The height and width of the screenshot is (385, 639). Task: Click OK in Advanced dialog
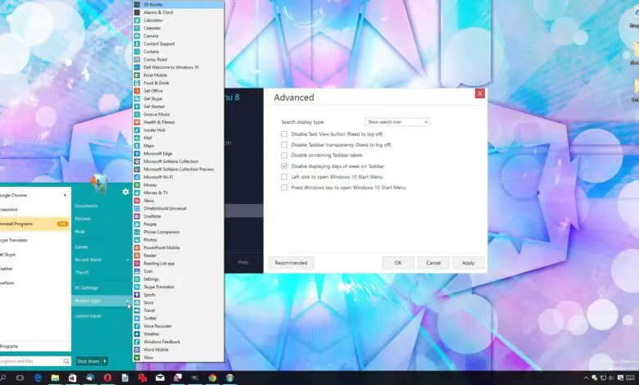click(x=398, y=263)
